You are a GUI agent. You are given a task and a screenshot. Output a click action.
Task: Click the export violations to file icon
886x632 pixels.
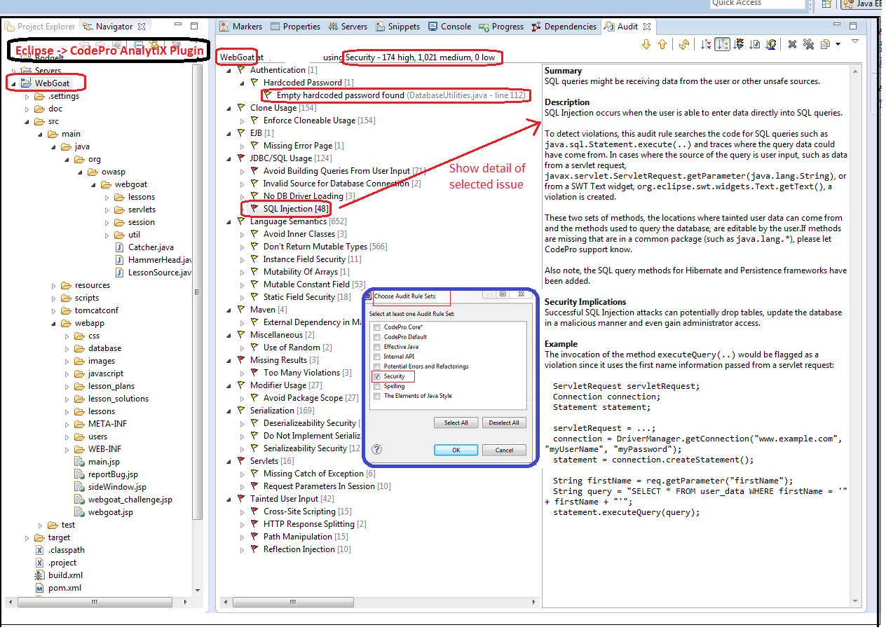(x=754, y=44)
